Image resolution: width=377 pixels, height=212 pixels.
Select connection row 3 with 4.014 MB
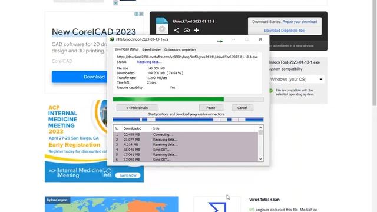pos(186,145)
